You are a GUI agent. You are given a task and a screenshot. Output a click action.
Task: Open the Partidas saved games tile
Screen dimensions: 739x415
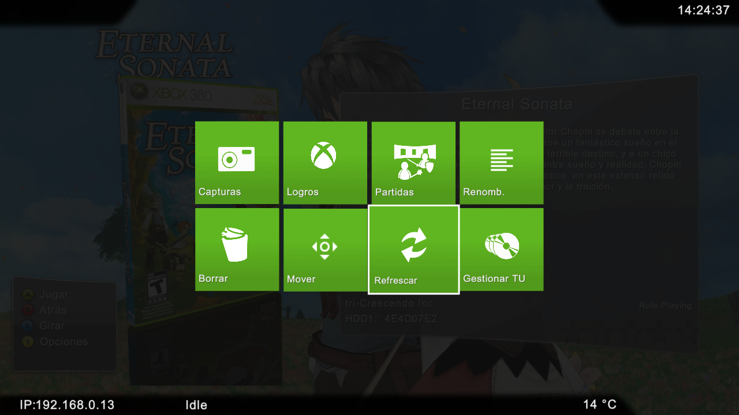pyautogui.click(x=413, y=163)
